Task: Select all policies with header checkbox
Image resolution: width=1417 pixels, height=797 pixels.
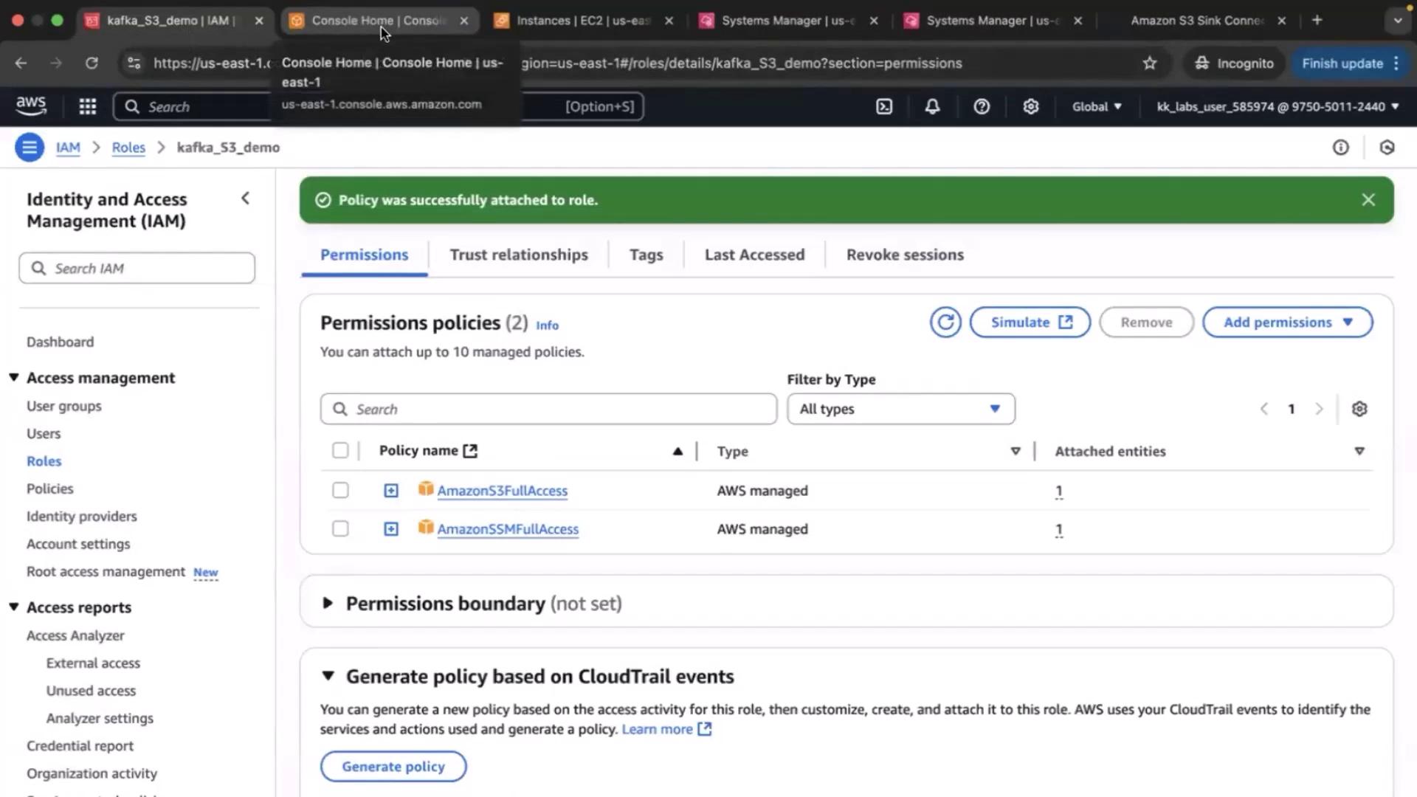Action: click(340, 450)
